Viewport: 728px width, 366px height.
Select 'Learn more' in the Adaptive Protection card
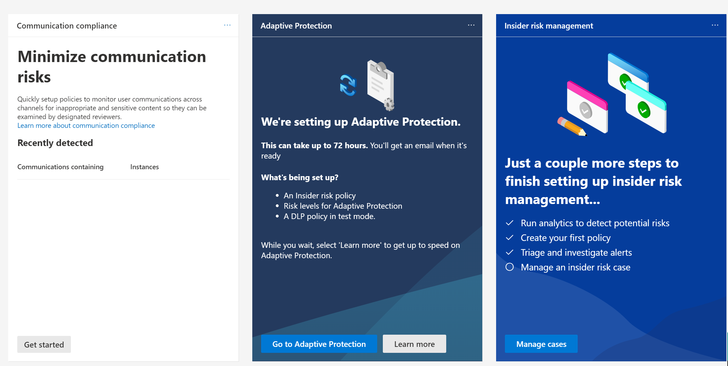[414, 344]
